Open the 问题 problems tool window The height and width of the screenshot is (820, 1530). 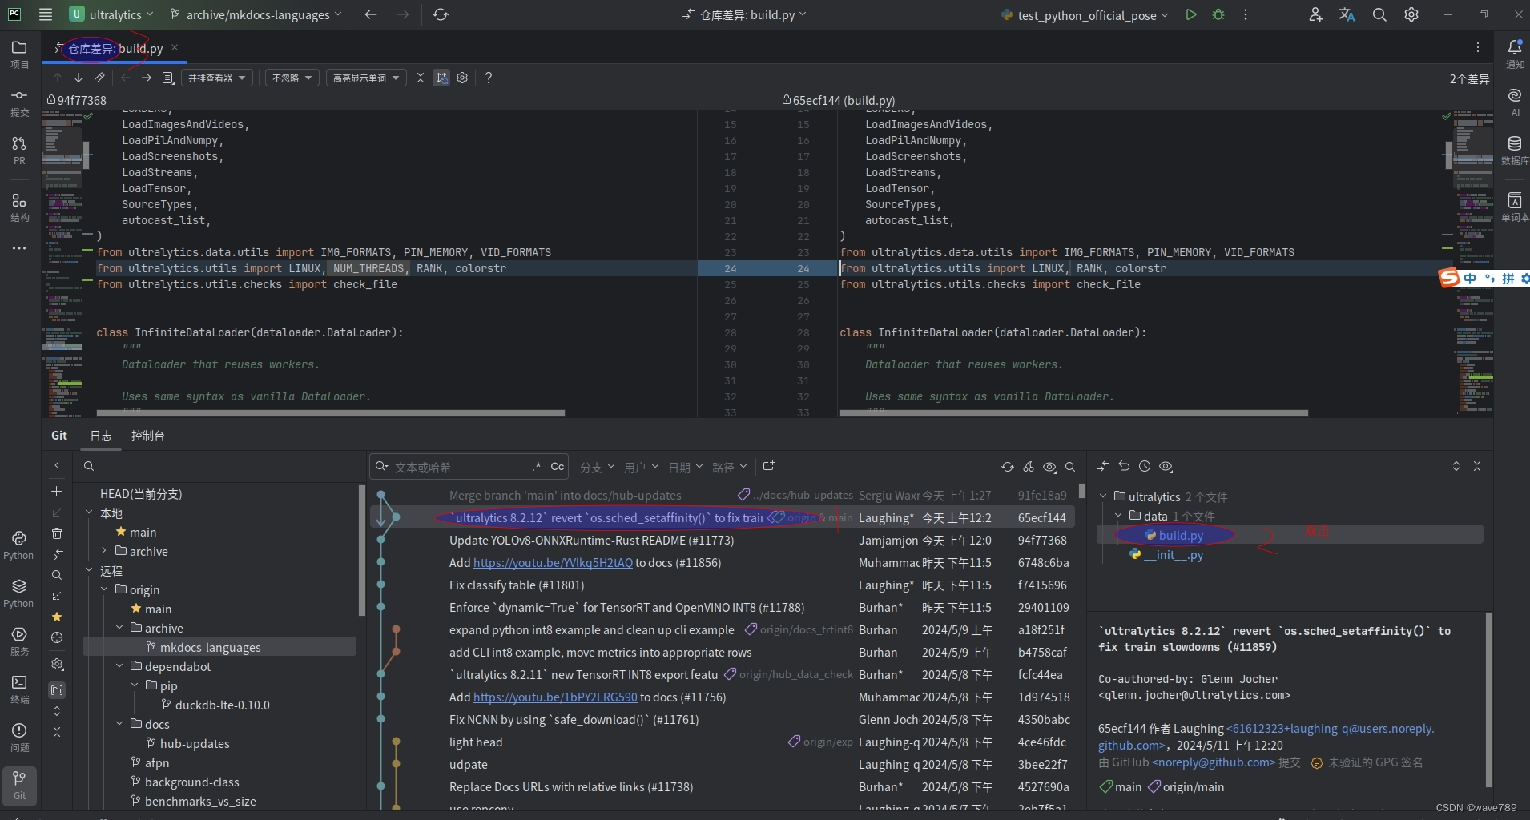(19, 737)
